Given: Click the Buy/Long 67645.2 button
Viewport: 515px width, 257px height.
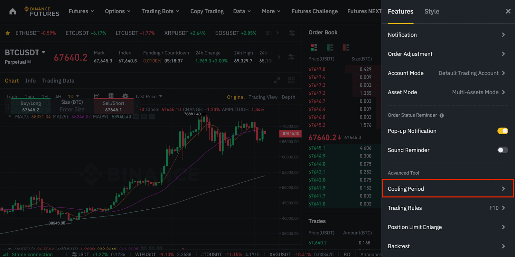Looking at the screenshot, I should pyautogui.click(x=31, y=106).
